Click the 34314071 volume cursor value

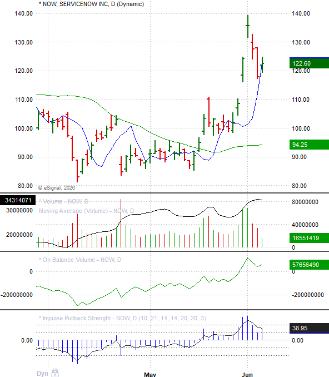tap(18, 200)
